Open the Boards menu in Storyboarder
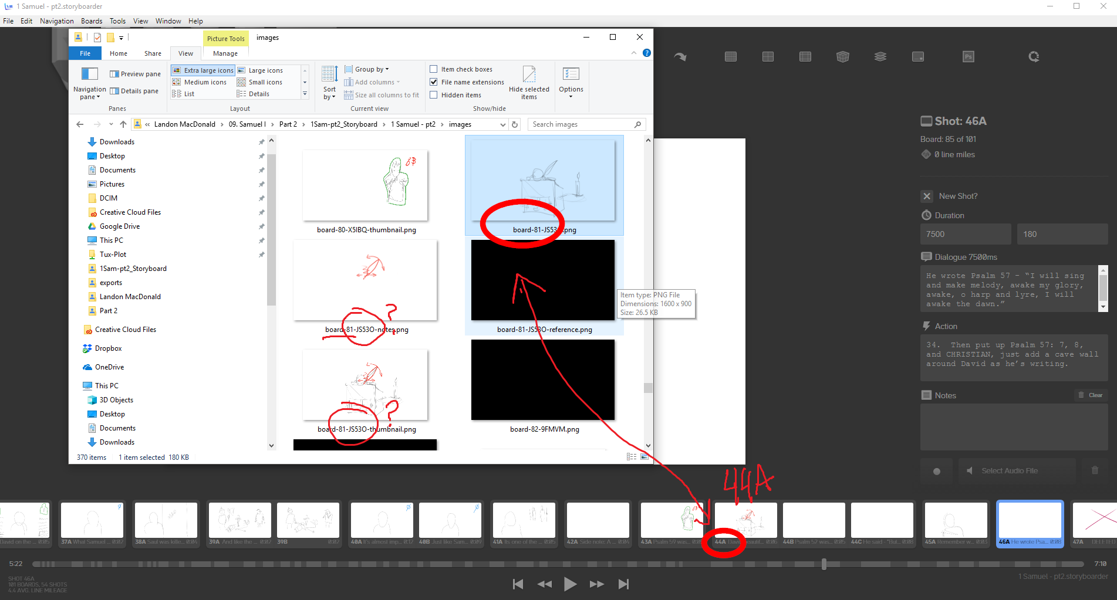Image resolution: width=1117 pixels, height=600 pixels. (x=92, y=21)
